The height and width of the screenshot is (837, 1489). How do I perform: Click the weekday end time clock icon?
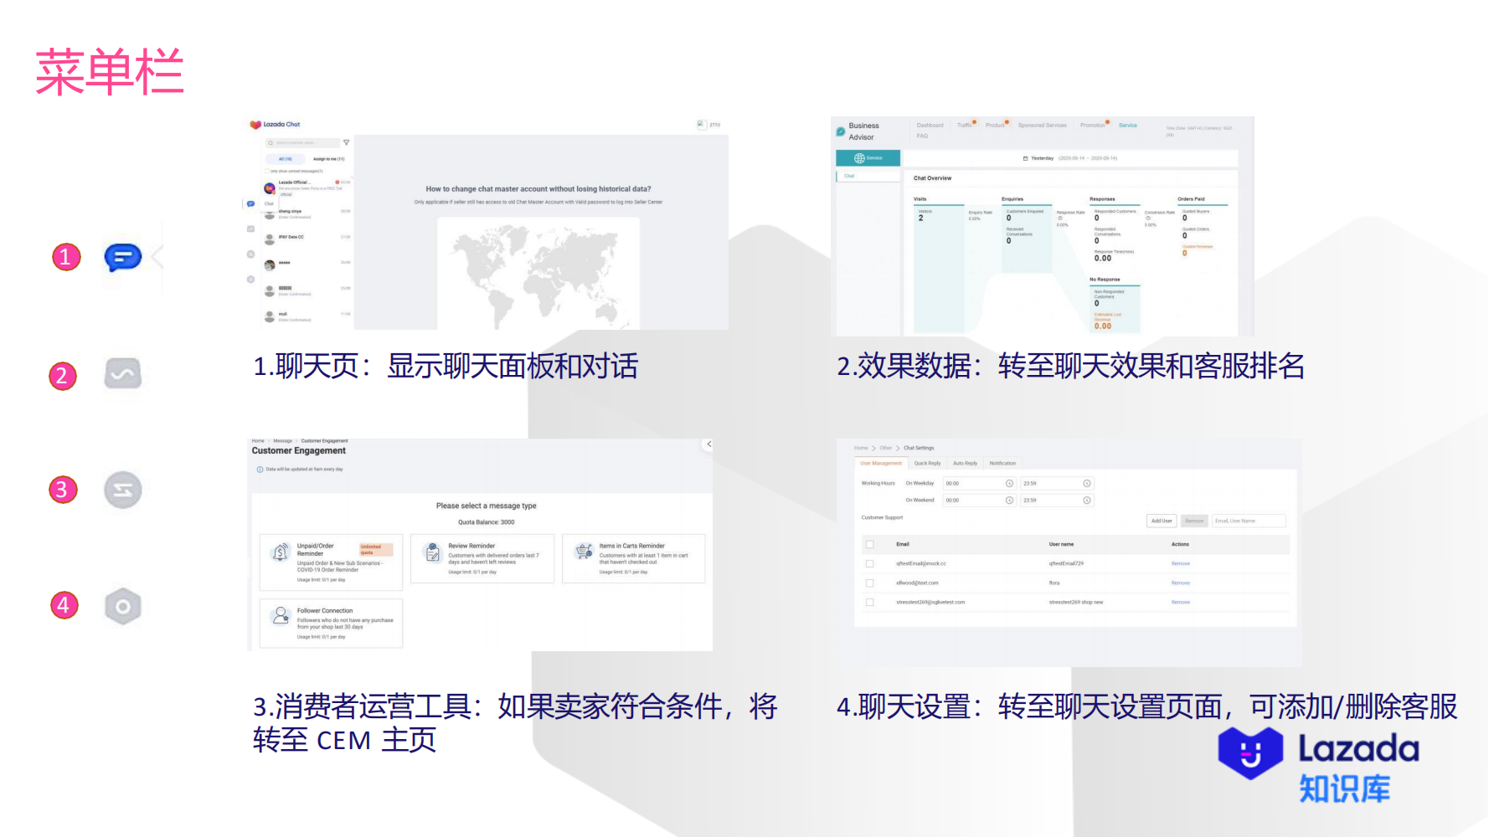[1087, 484]
